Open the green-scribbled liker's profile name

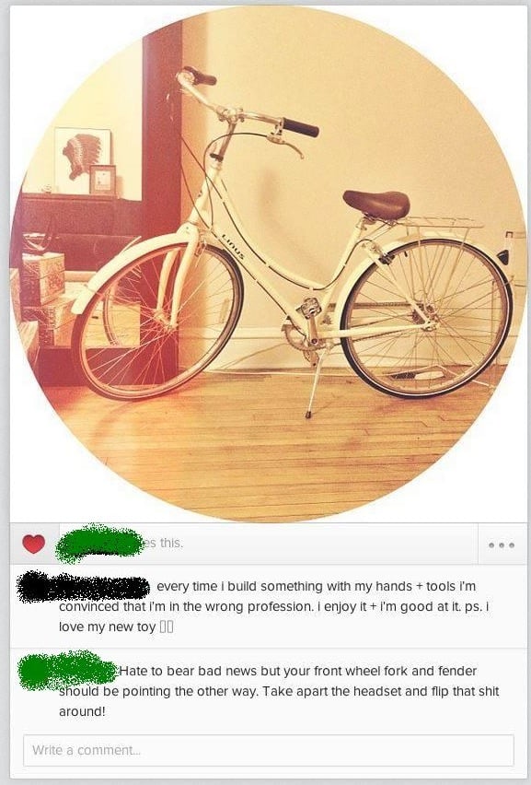pyautogui.click(x=99, y=544)
